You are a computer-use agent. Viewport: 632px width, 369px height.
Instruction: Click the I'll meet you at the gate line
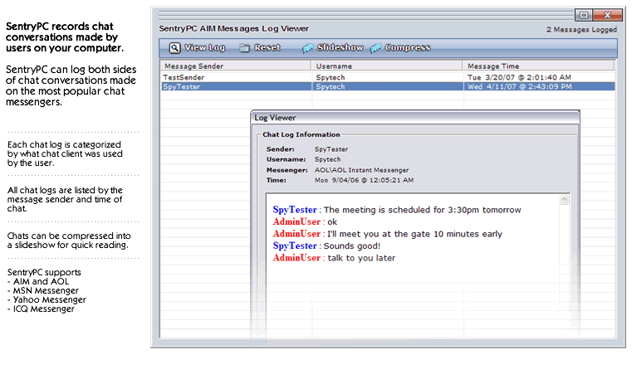point(387,234)
